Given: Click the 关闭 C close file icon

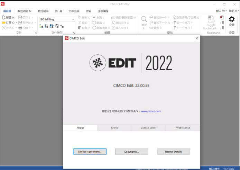Looking at the screenshot, I should click(4, 28).
